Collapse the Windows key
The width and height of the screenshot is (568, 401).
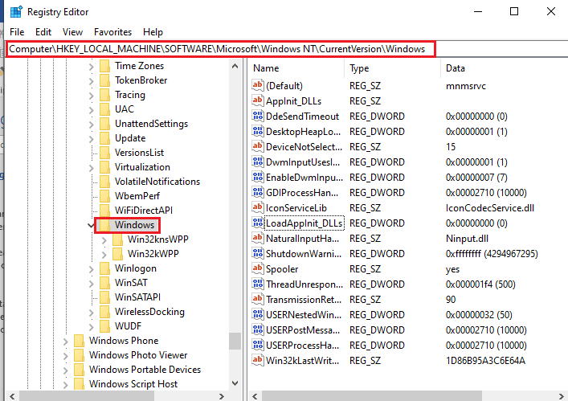91,225
